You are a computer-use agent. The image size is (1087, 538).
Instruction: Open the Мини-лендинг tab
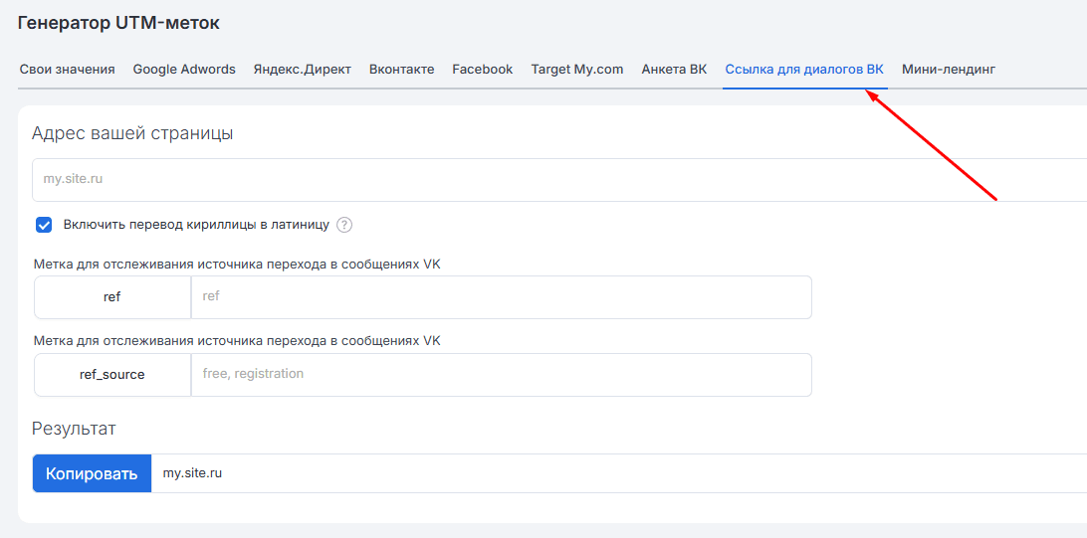coord(949,70)
